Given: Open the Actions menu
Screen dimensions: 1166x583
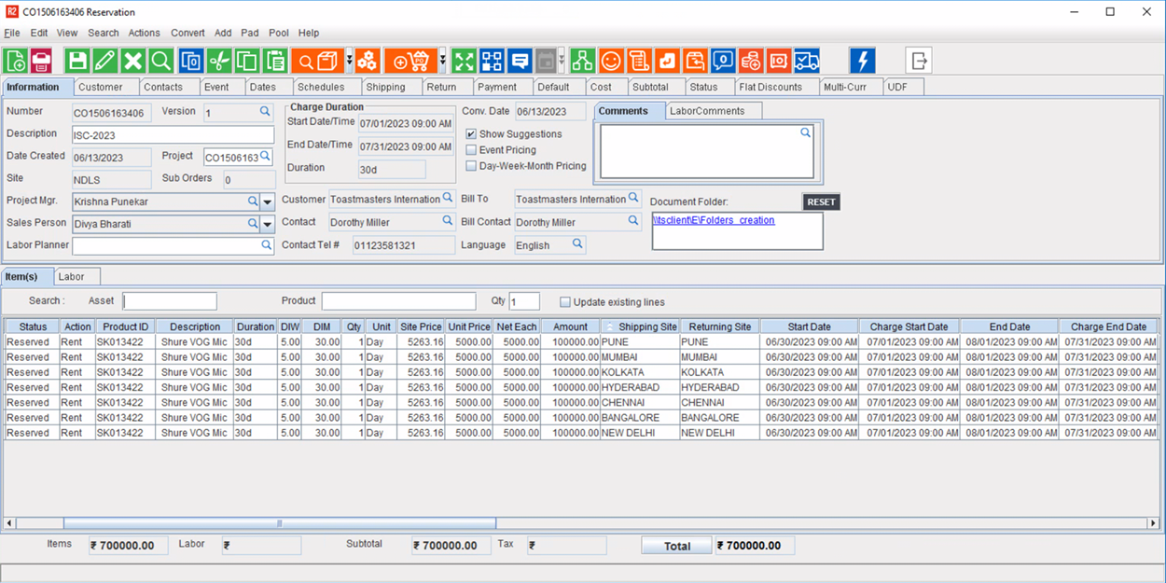Looking at the screenshot, I should [144, 33].
